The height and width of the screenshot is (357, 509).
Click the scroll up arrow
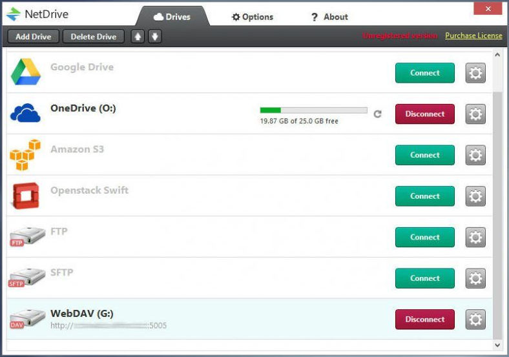click(497, 55)
